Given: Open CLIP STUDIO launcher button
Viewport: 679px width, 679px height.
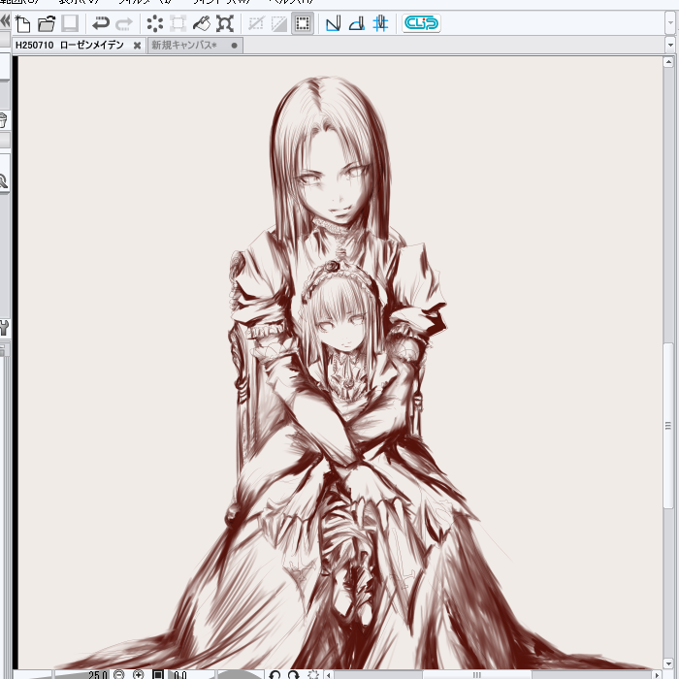Looking at the screenshot, I should point(421,23).
